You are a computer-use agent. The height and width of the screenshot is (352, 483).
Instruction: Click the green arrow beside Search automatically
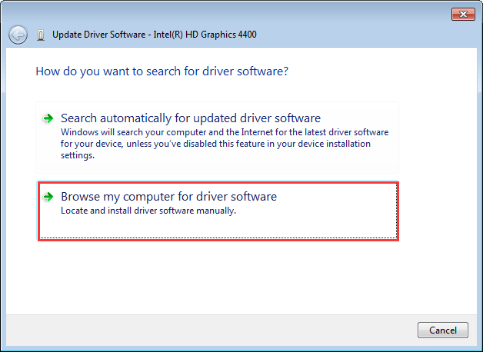click(x=48, y=118)
